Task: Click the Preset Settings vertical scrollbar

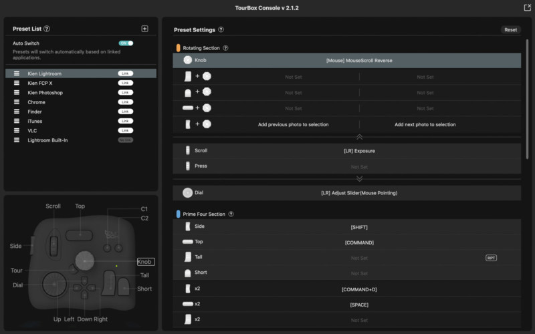Action: coord(527,99)
